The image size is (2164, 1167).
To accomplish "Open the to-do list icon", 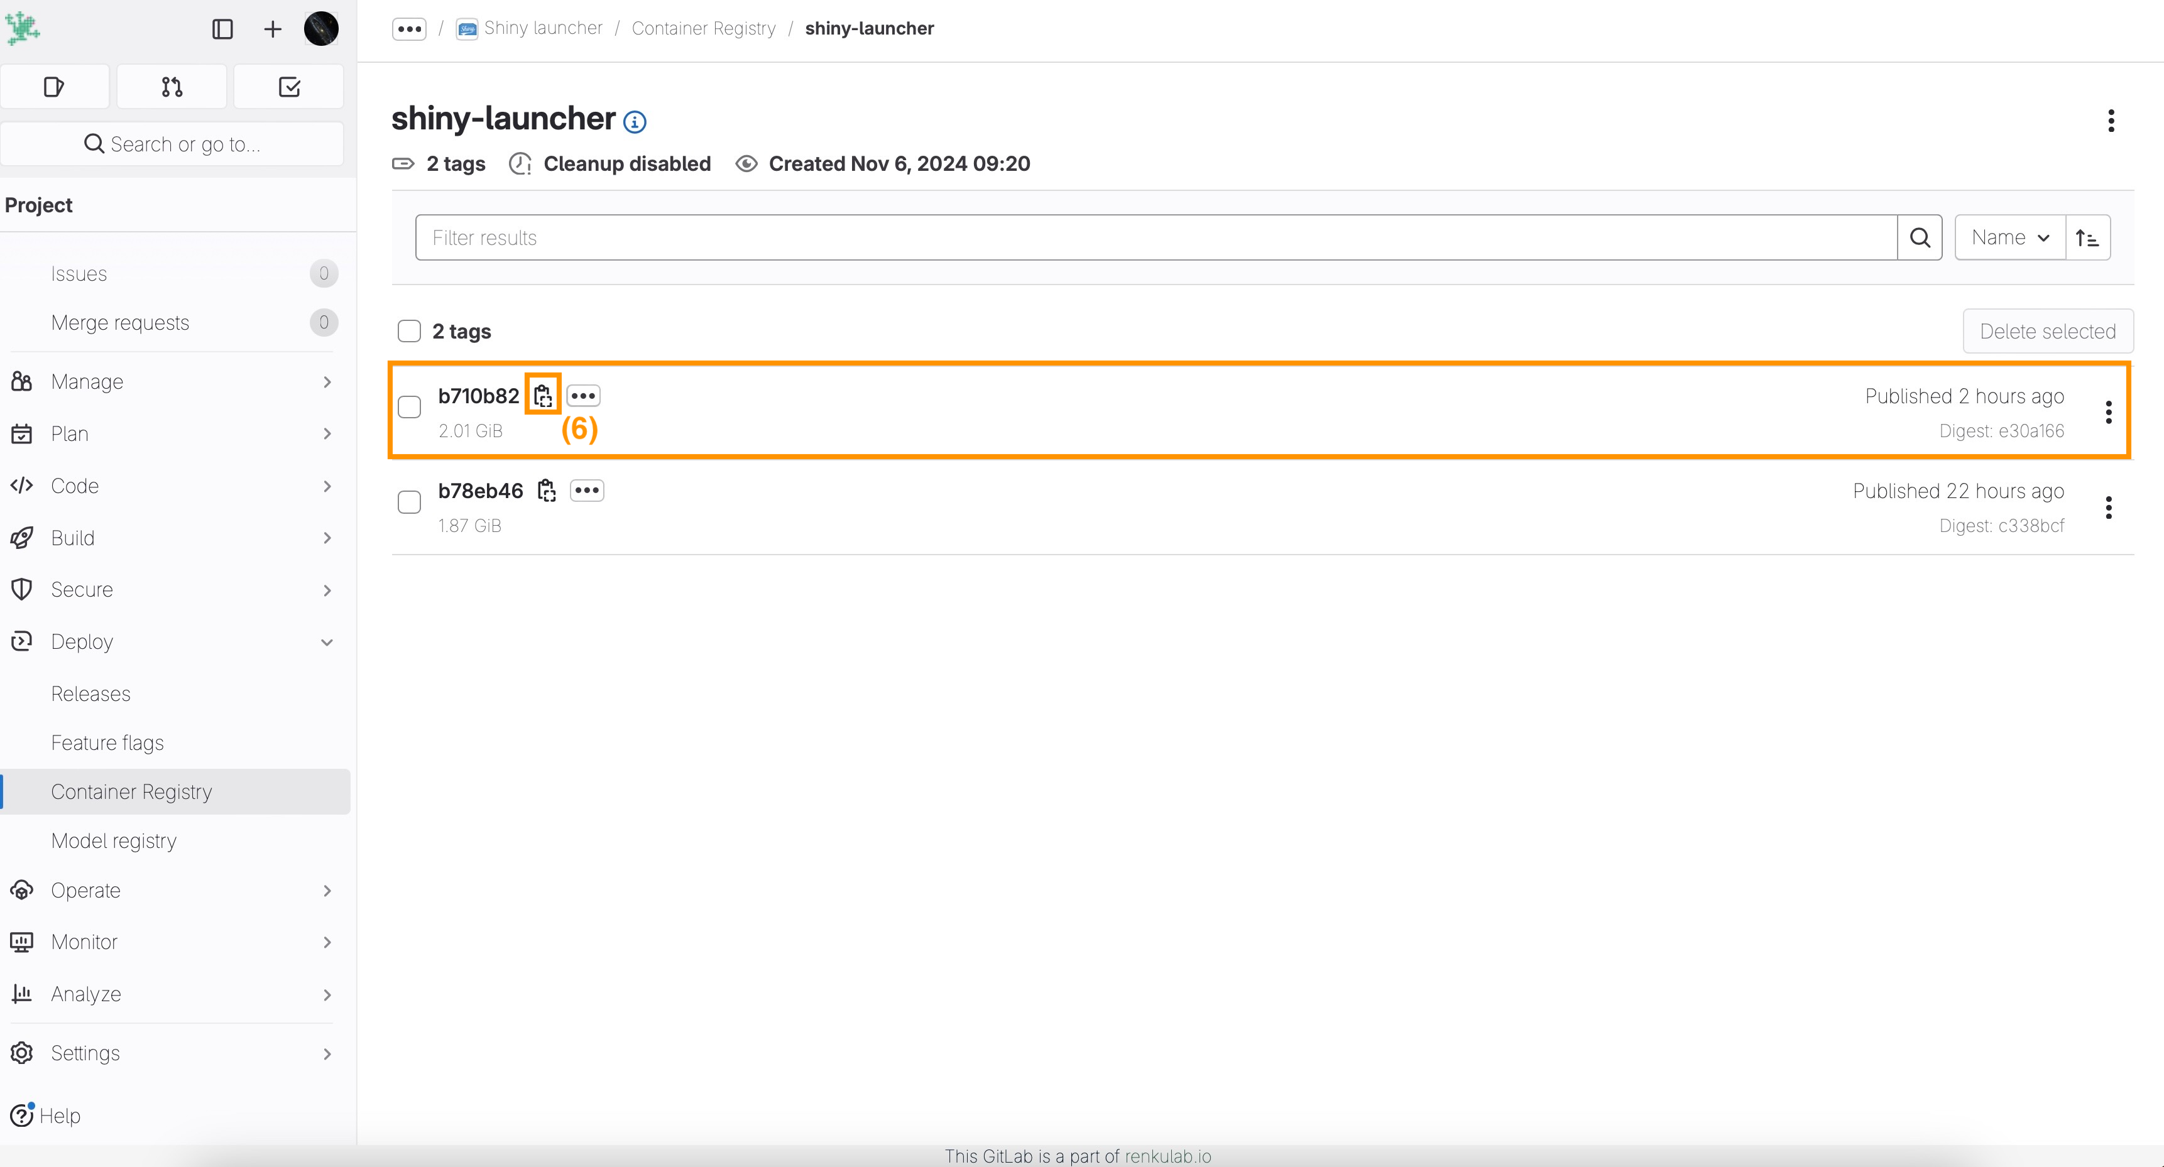I will 289,87.
